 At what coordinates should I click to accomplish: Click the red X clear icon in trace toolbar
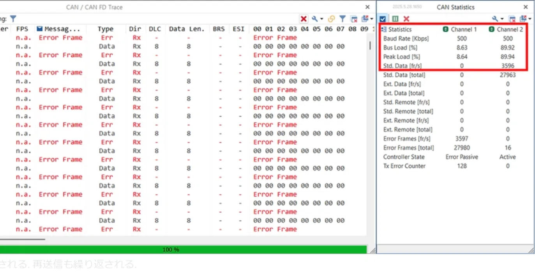coord(304,19)
